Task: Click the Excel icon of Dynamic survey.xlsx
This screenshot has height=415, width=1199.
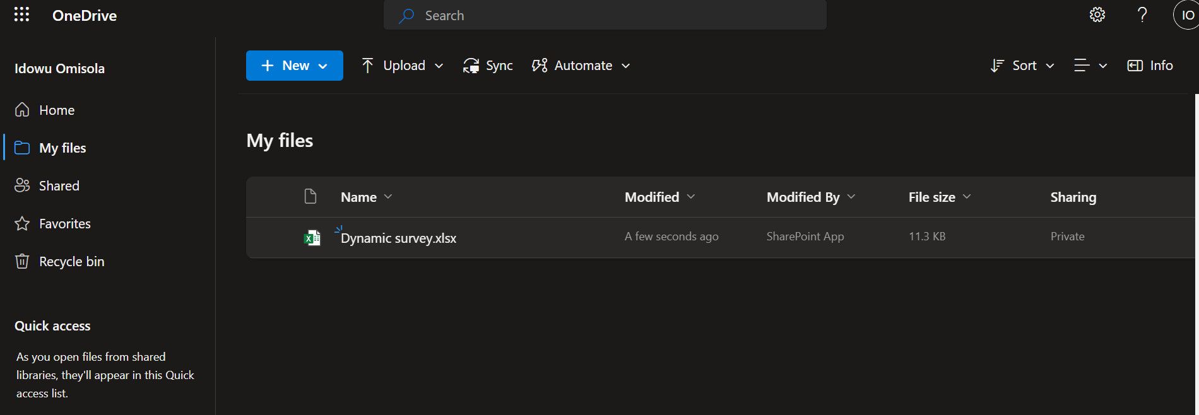Action: [312, 238]
